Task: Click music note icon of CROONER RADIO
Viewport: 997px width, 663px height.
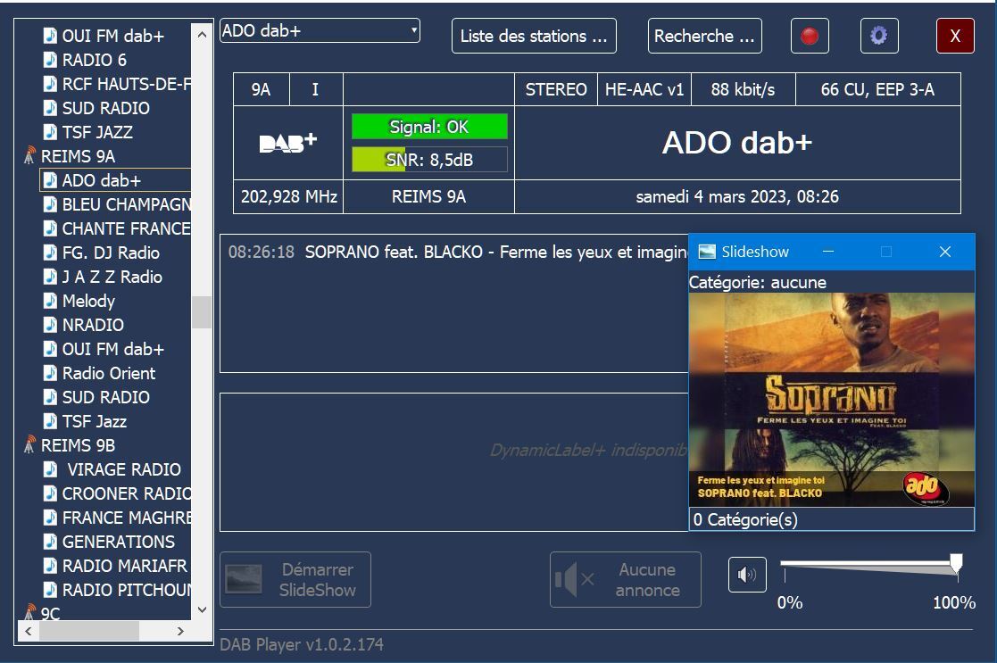Action: (50, 493)
